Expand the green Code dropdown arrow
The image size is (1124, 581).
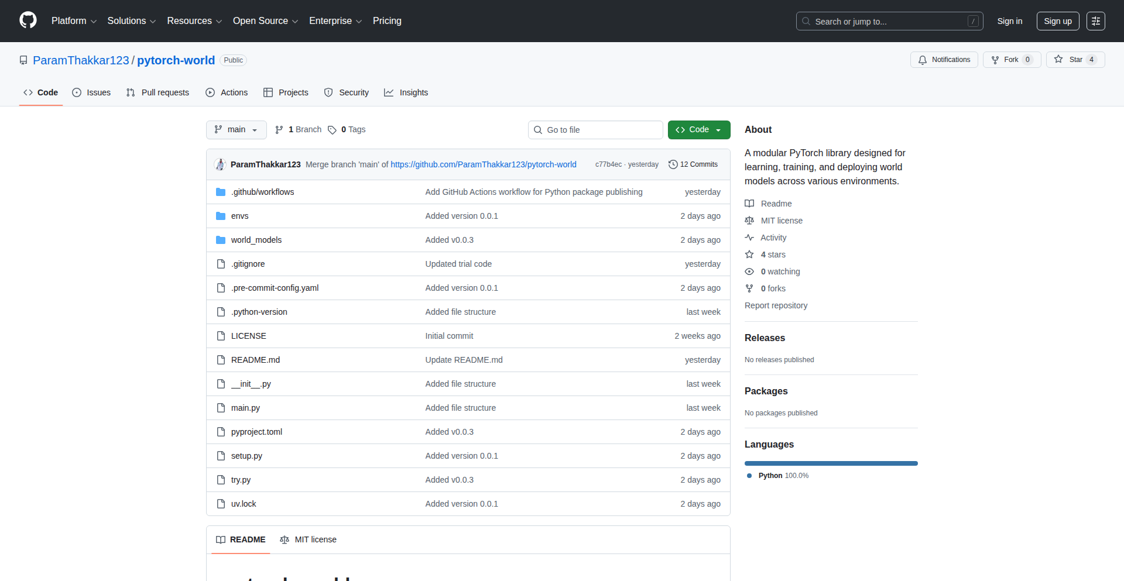pyautogui.click(x=719, y=129)
